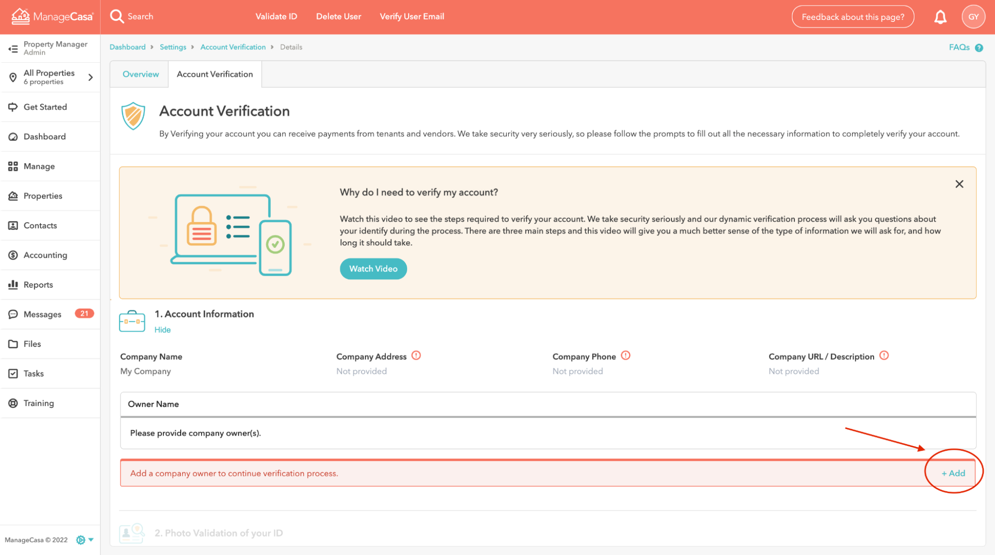Click the notification bell icon
995x555 pixels.
[x=940, y=17]
